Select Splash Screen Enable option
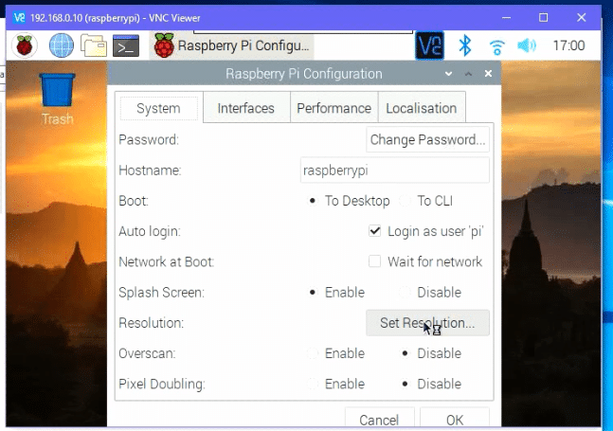 click(x=313, y=293)
